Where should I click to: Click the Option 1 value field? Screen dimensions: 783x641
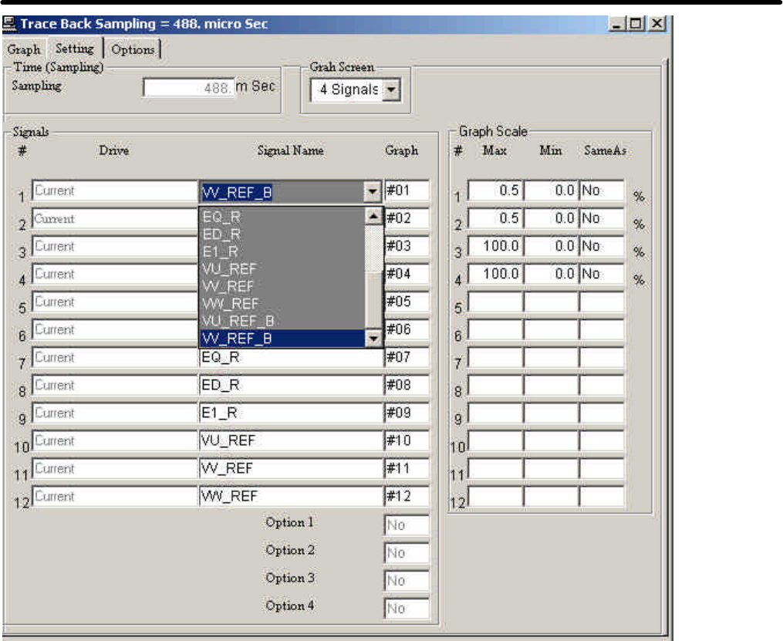coord(406,525)
